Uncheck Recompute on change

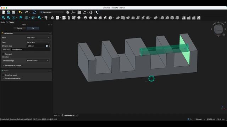tap(3, 66)
